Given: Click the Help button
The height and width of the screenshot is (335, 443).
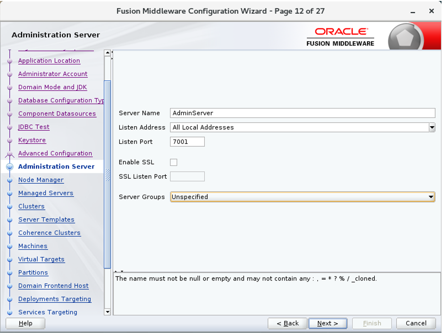Looking at the screenshot, I should (25, 323).
